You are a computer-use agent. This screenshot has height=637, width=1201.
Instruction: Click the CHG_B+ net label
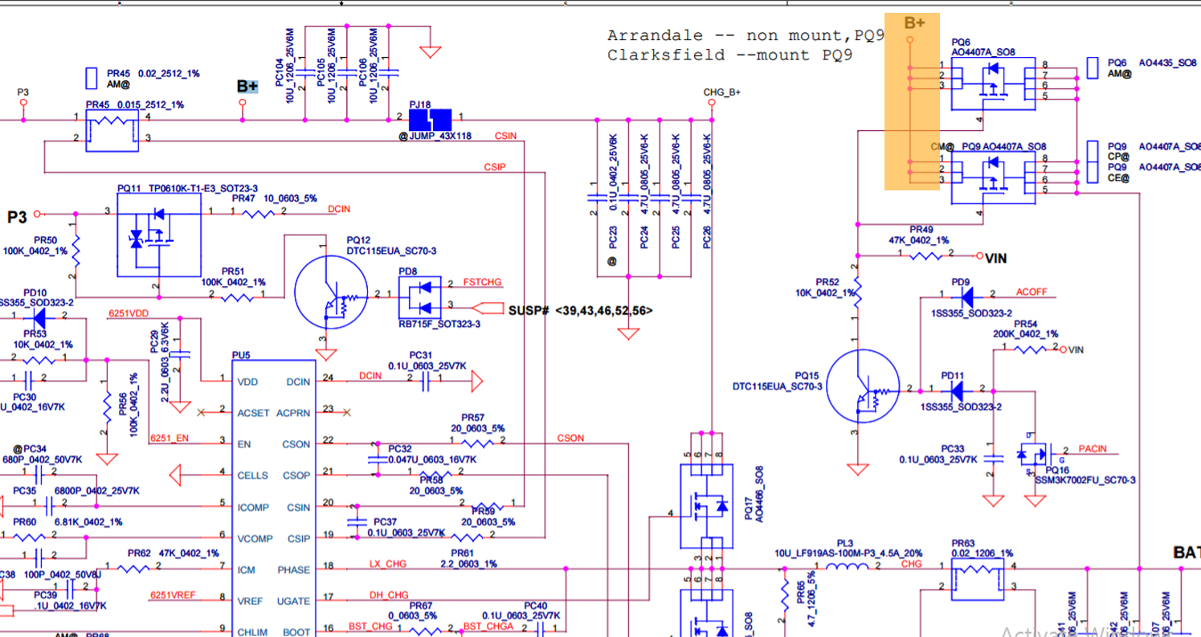(x=721, y=92)
